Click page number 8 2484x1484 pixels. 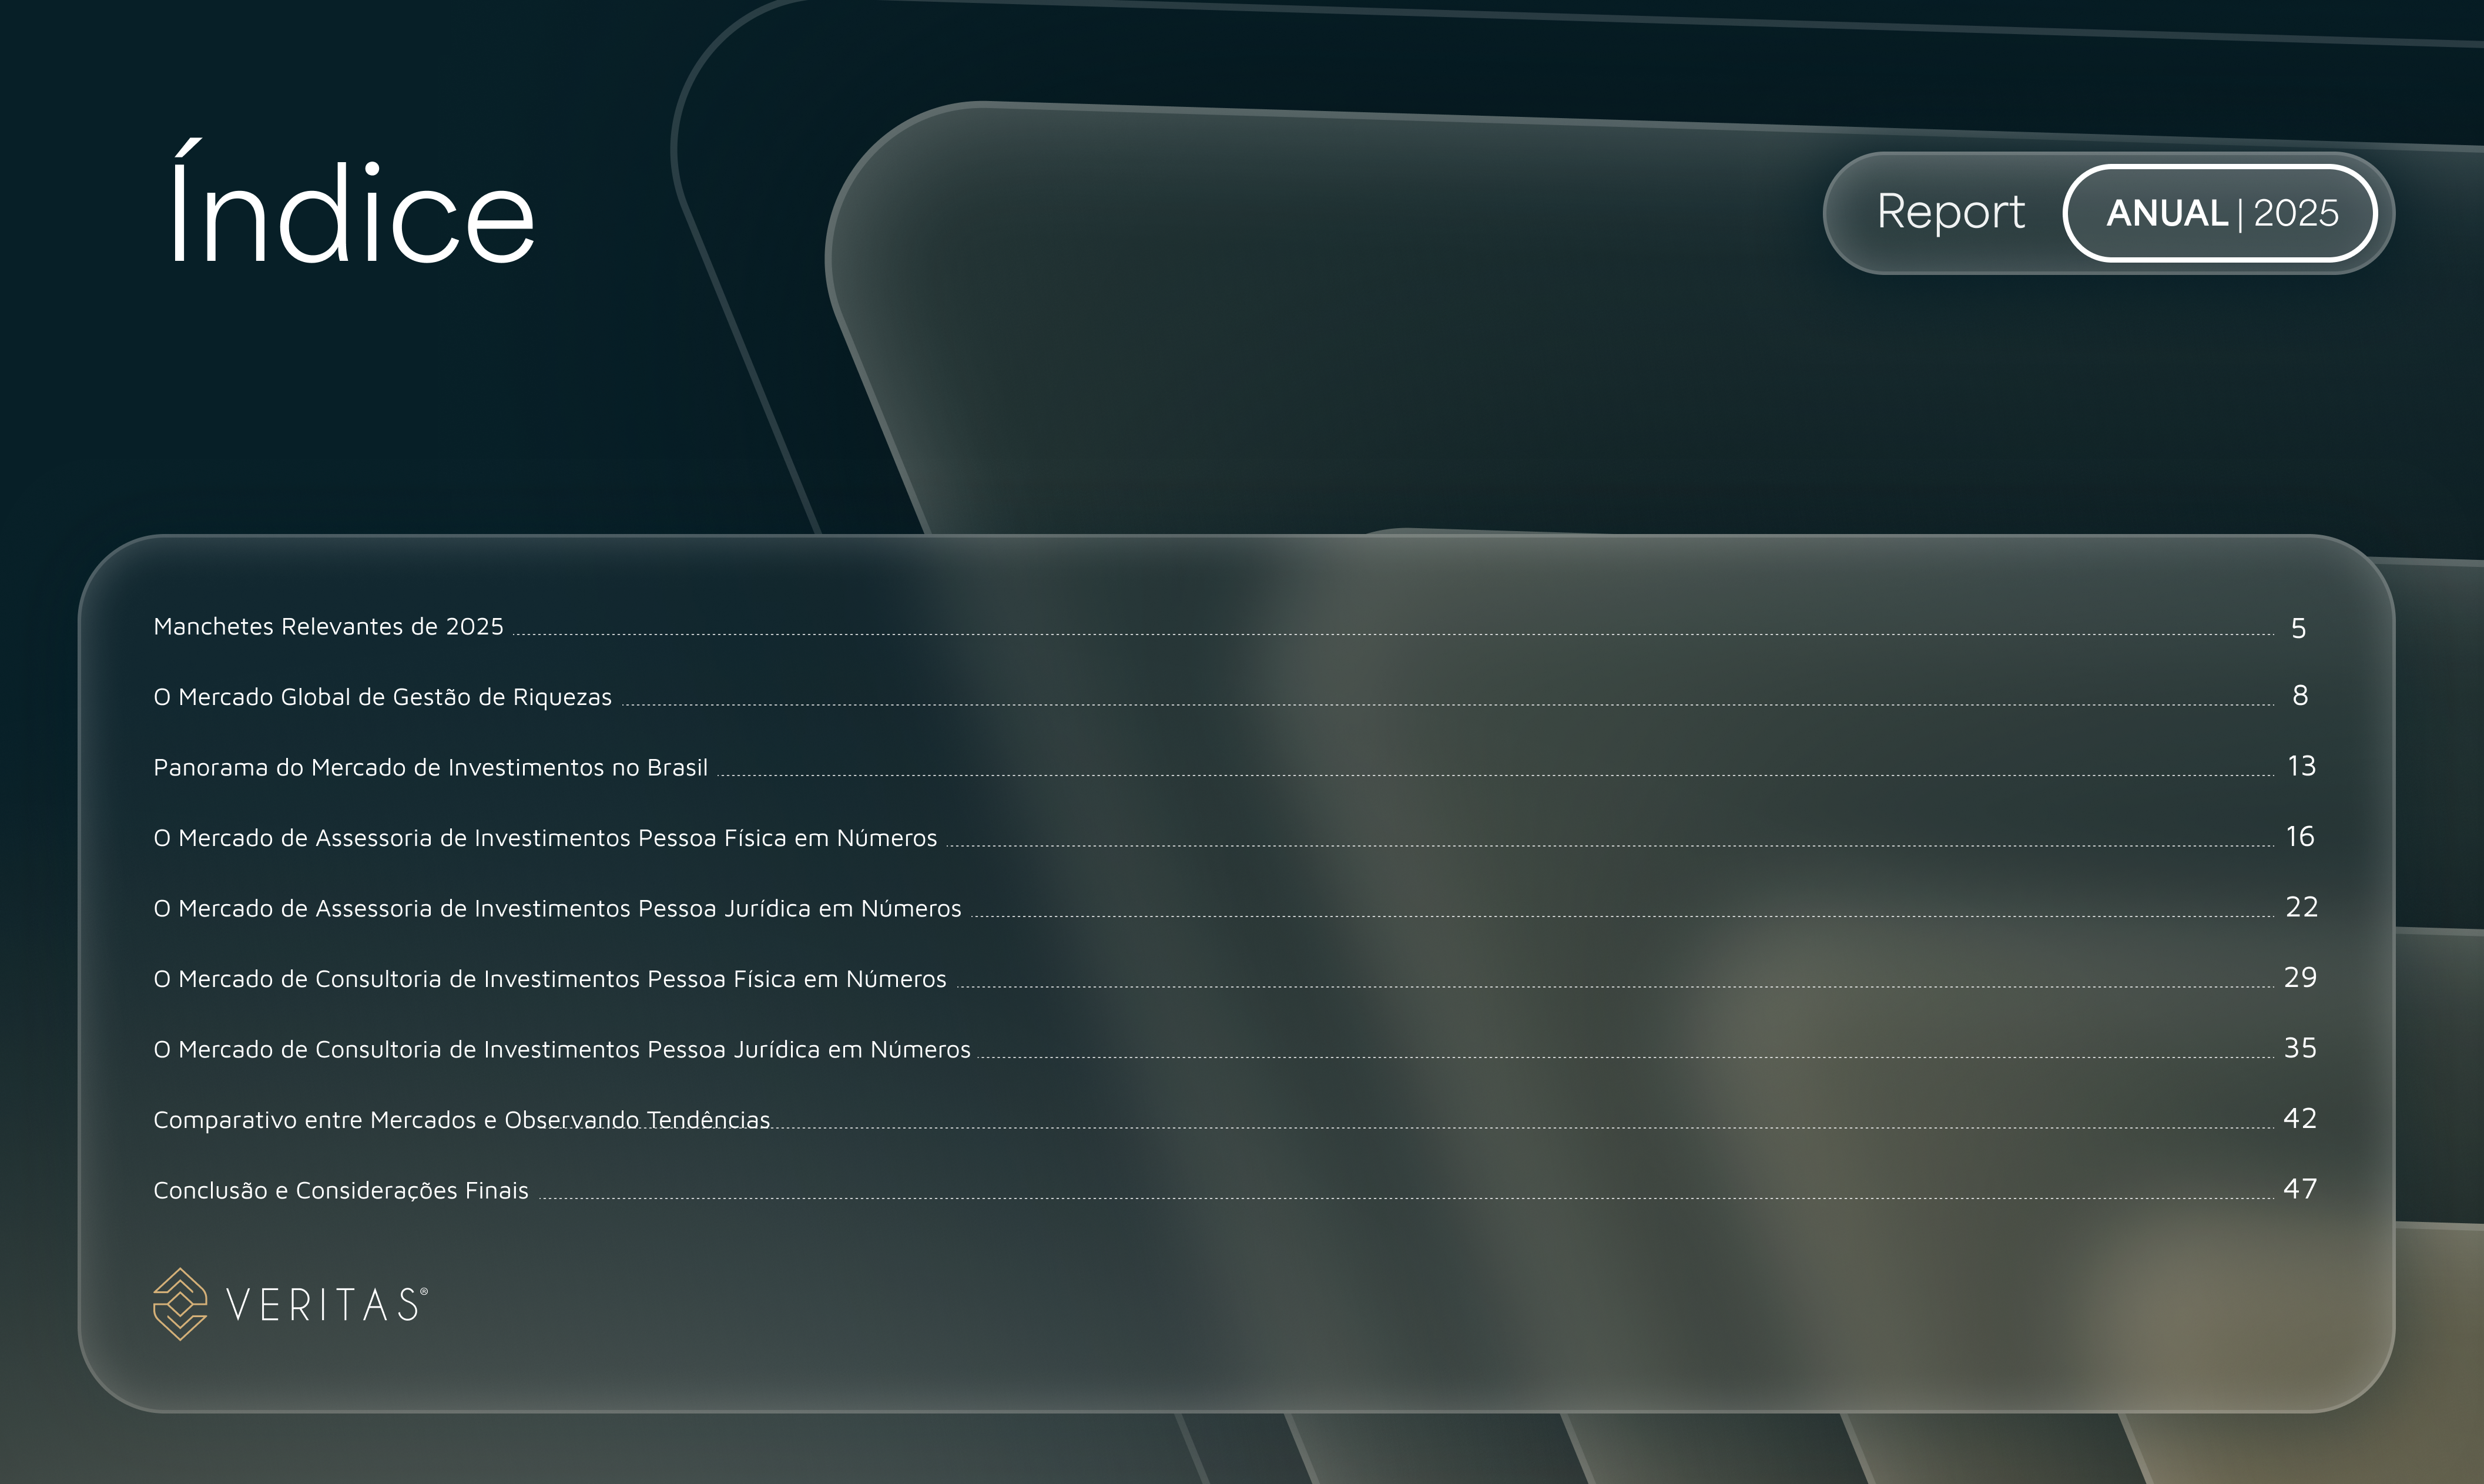point(2300,695)
